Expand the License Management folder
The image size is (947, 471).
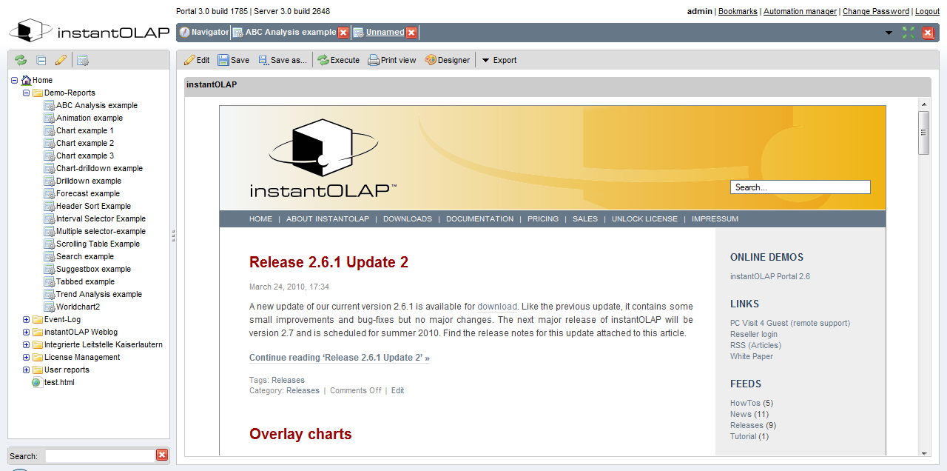click(27, 357)
